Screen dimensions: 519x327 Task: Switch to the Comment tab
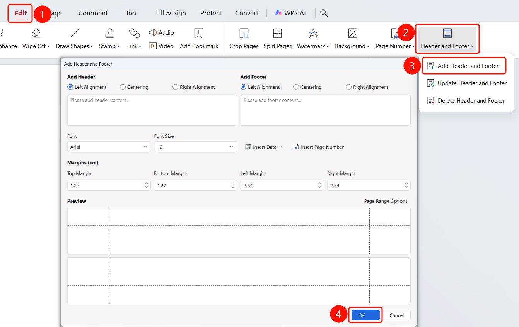coord(93,13)
